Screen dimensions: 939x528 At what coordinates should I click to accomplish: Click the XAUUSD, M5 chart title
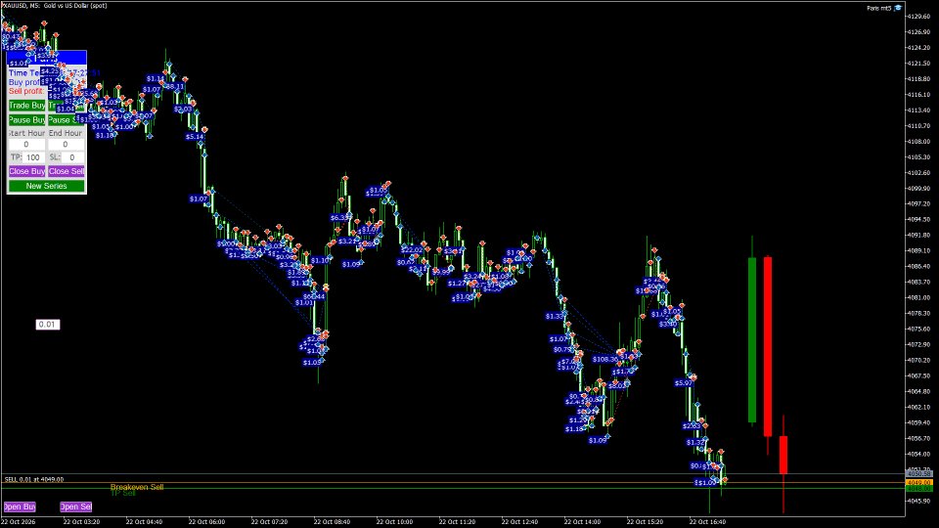pos(55,6)
